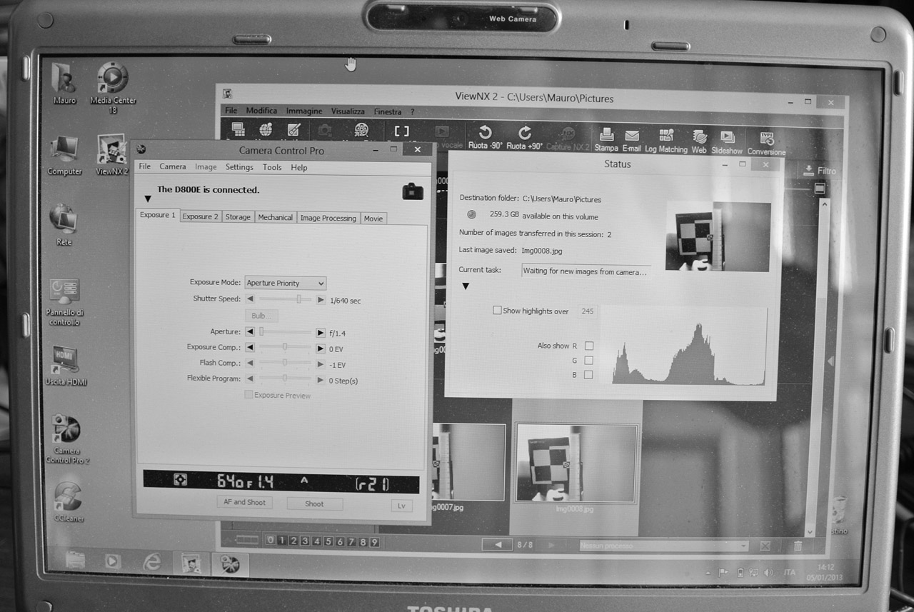Image resolution: width=914 pixels, height=612 pixels.
Task: Open ViewNX 2 desktop shortcut
Action: point(111,155)
